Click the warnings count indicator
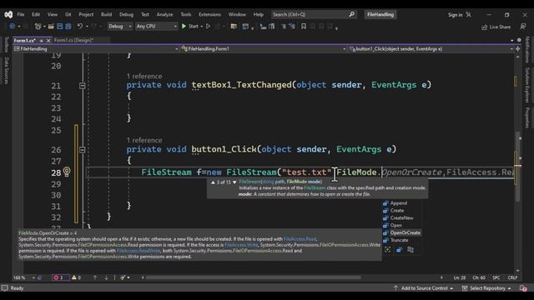Viewport: 534px width, 300px height. pos(76,277)
